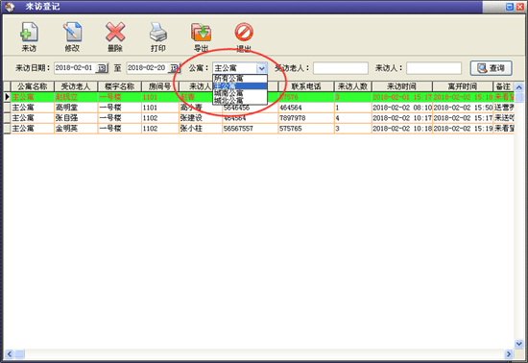
Task: Click the row indicator arrow of the green row
Action: (x=7, y=97)
